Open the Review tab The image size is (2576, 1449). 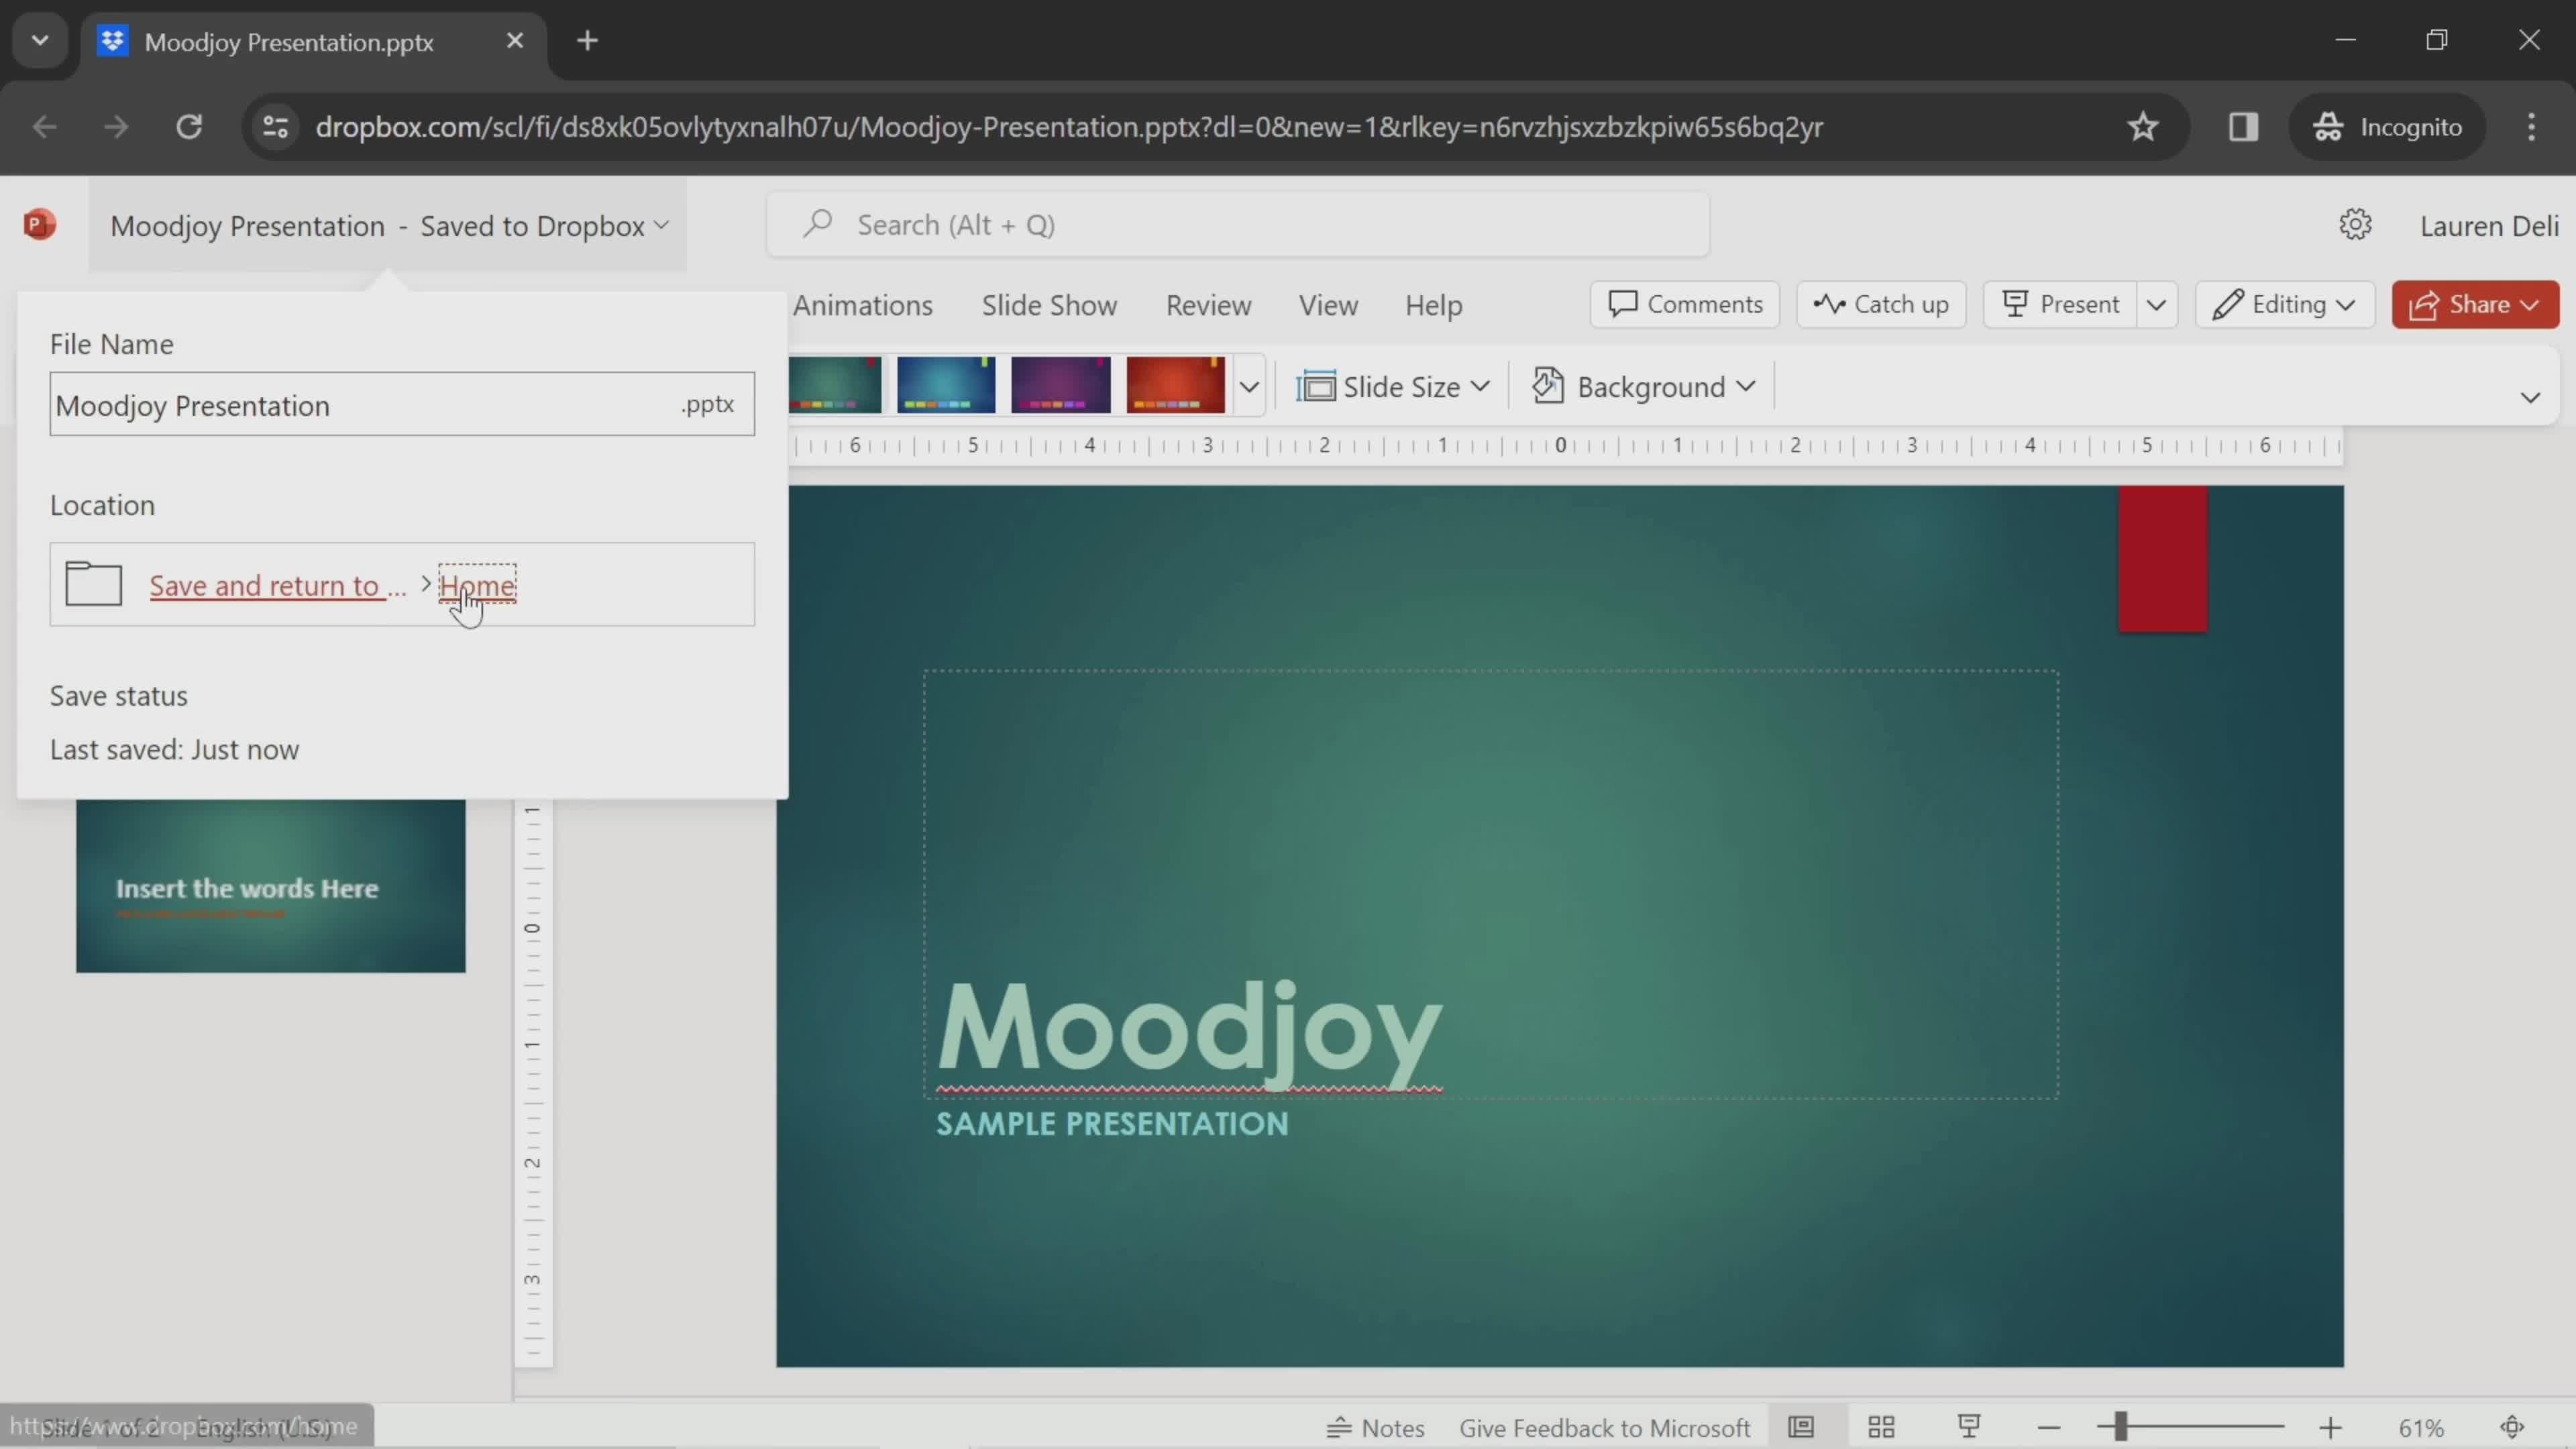(x=1208, y=305)
